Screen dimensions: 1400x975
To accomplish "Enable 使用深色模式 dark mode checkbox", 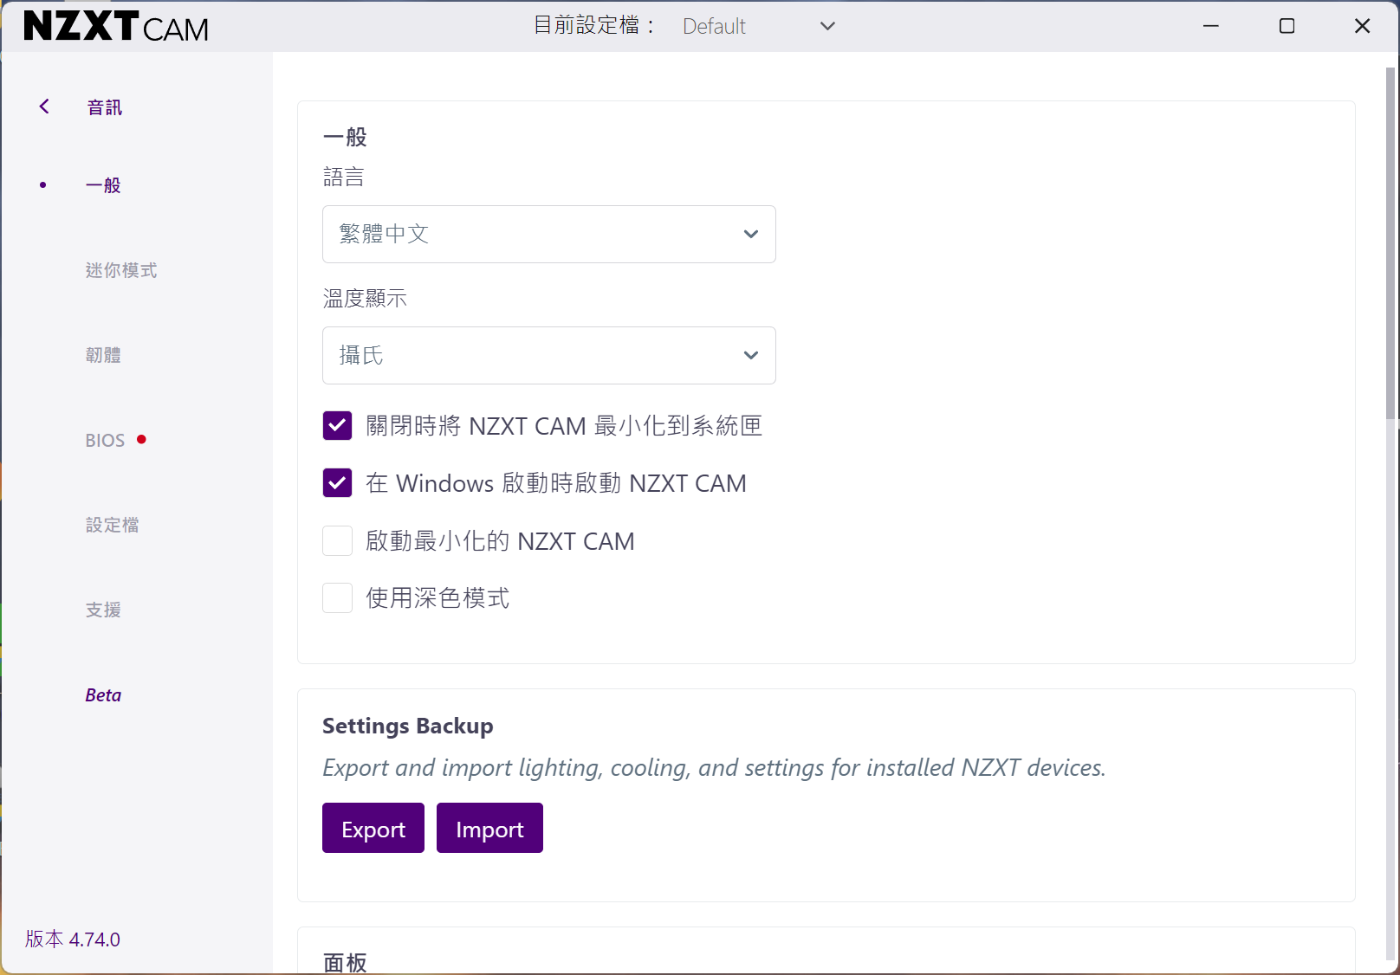I will 337,597.
